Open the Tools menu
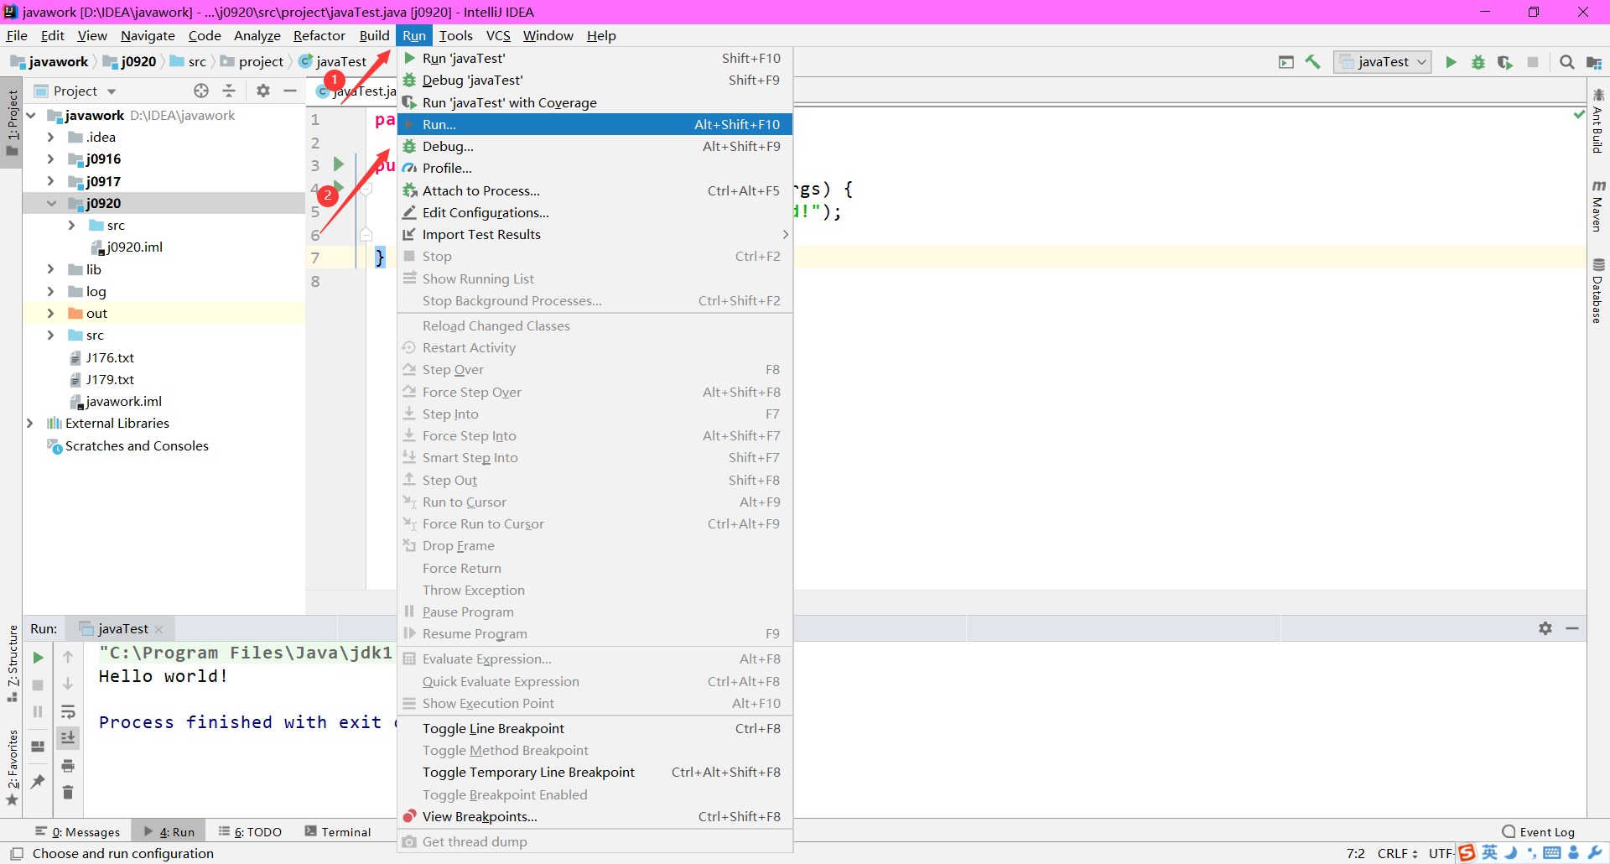1610x864 pixels. [x=456, y=35]
